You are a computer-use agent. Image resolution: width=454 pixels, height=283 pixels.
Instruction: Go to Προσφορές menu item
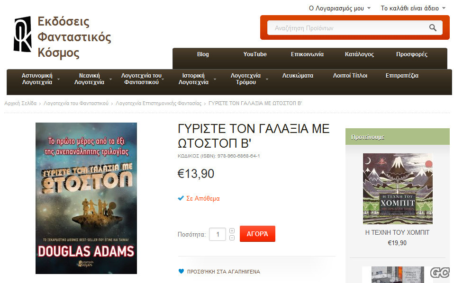pos(411,54)
